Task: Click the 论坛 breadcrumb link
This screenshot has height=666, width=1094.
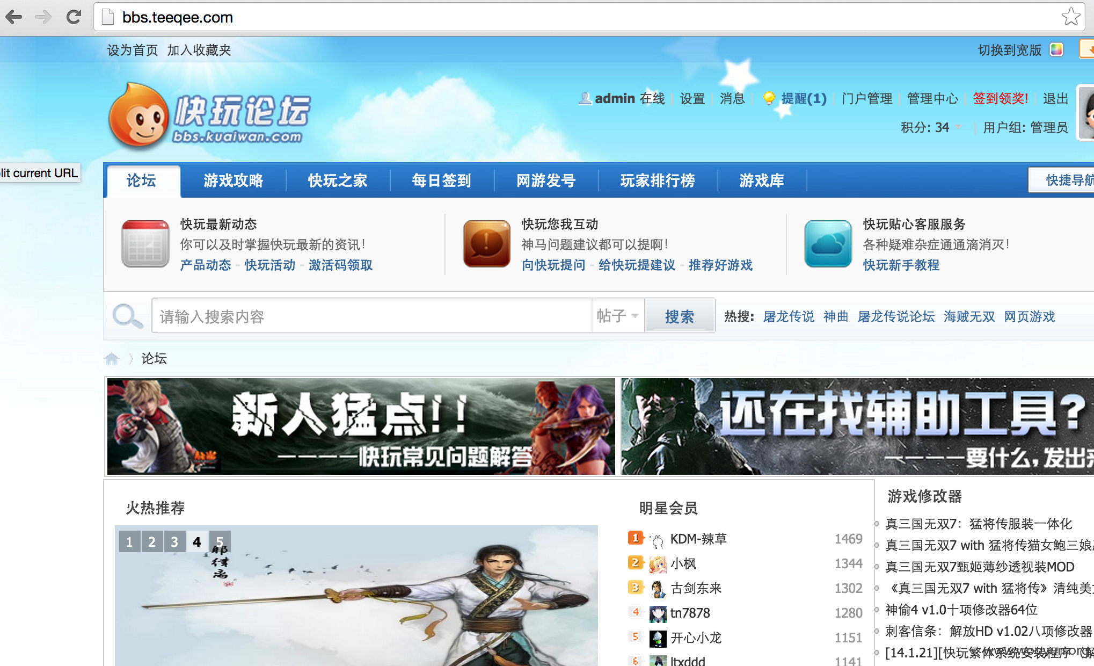Action: [x=154, y=358]
